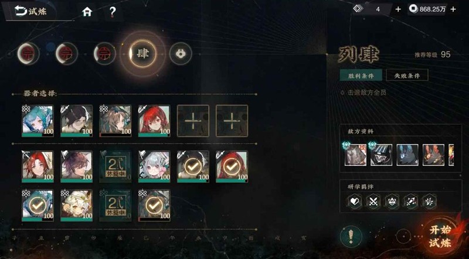Add a character to first empty plus slot
The image size is (469, 259).
pyautogui.click(x=193, y=121)
